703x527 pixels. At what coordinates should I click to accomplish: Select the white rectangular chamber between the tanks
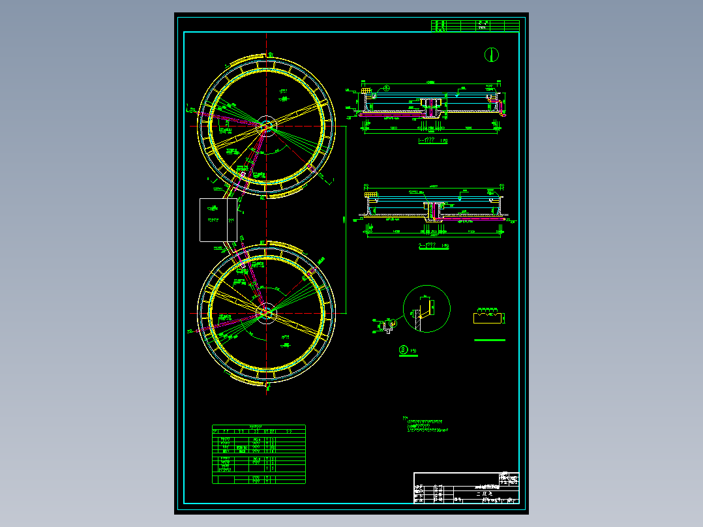click(218, 220)
